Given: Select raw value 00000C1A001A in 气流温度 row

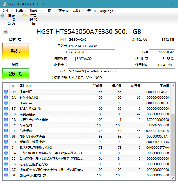Looking at the screenshot, I should [158, 131].
